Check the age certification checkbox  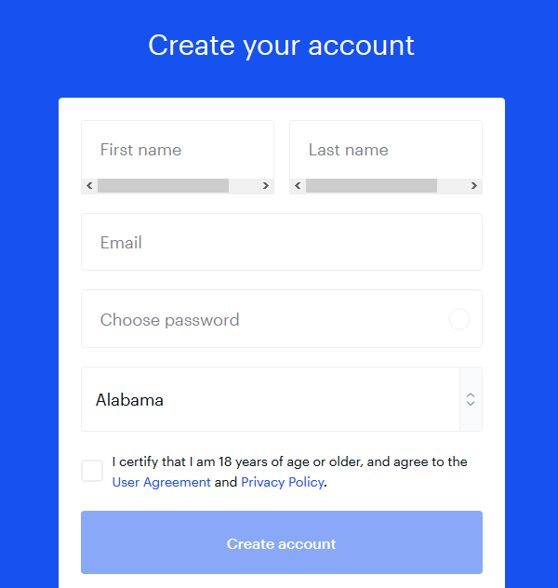tap(92, 471)
